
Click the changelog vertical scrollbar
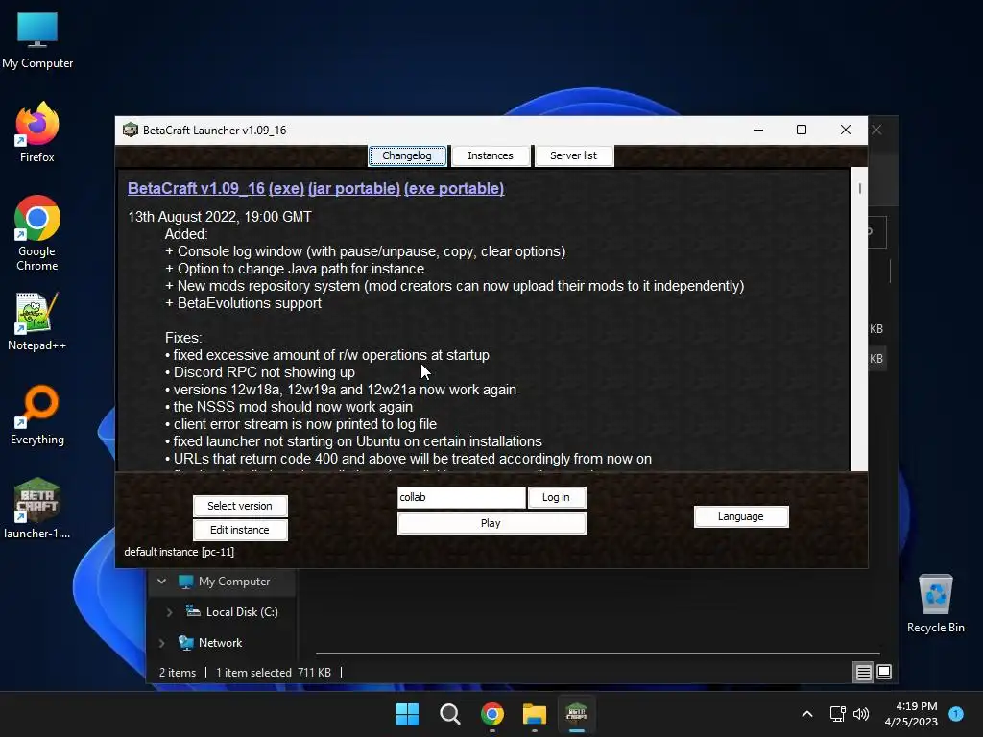859,319
